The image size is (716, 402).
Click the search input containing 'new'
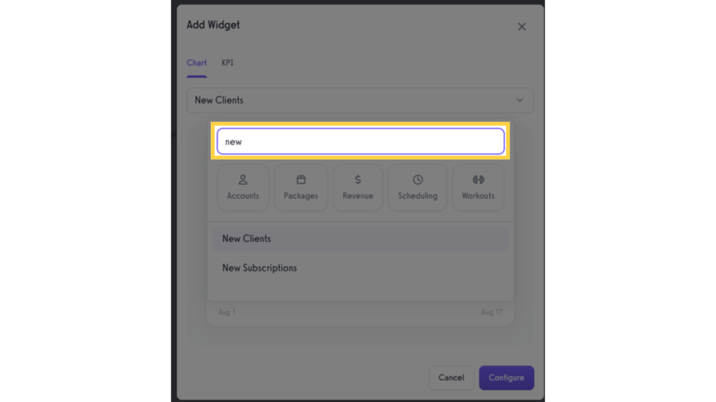[360, 141]
